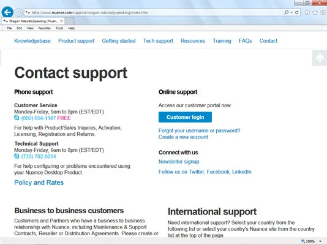
Task: Click Forgot your username or password link
Action: (x=199, y=130)
